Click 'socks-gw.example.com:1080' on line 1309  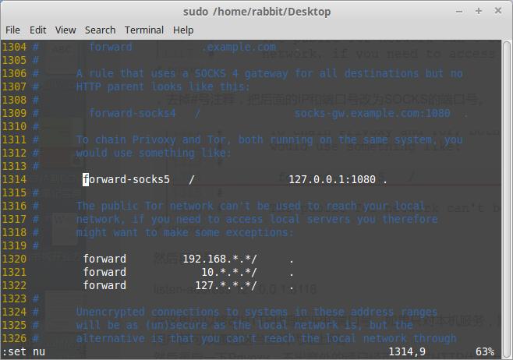(x=373, y=113)
